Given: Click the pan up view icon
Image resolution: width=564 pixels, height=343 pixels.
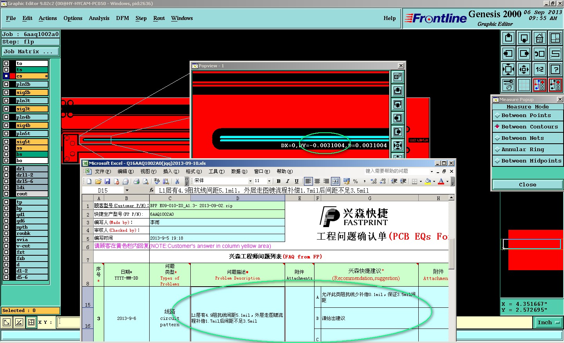Looking at the screenshot, I should (x=508, y=38).
